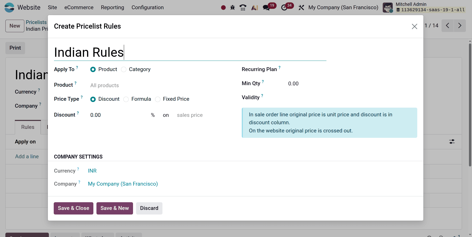The width and height of the screenshot is (472, 237).
Task: Select the Category radio option
Action: 124,70
